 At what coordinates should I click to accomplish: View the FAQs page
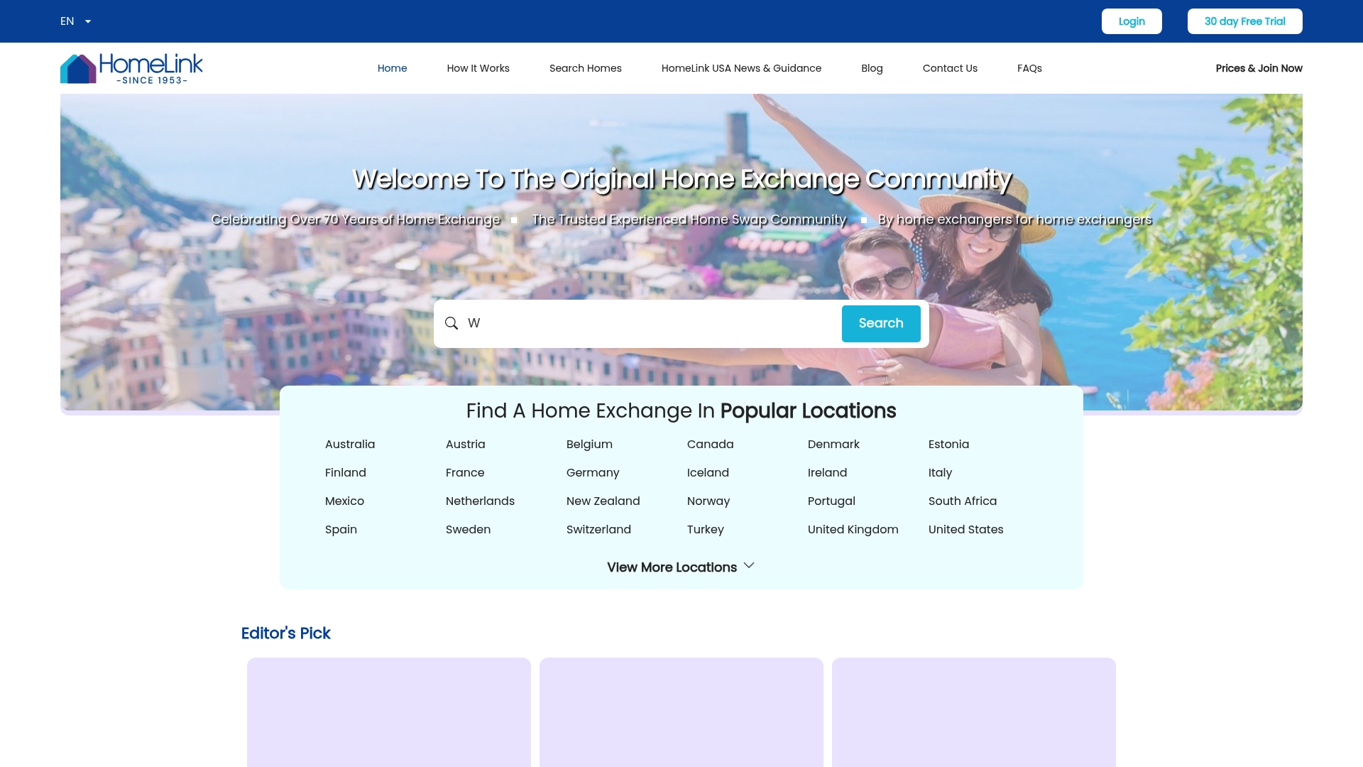click(x=1029, y=67)
